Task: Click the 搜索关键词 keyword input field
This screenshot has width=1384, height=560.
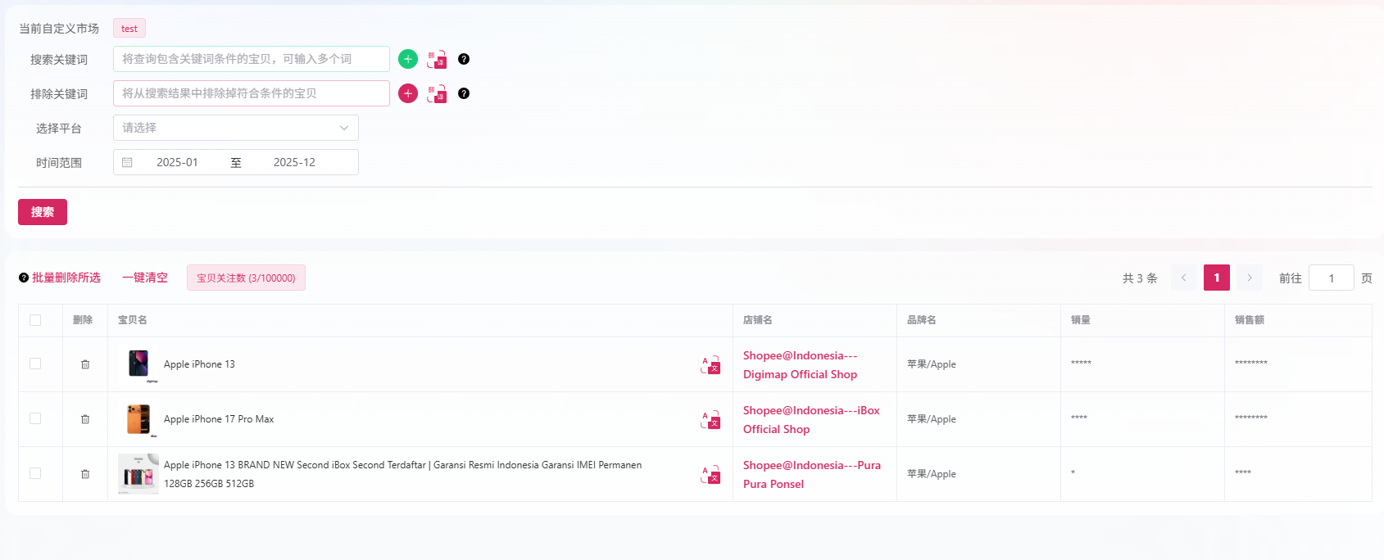Action: click(x=251, y=59)
